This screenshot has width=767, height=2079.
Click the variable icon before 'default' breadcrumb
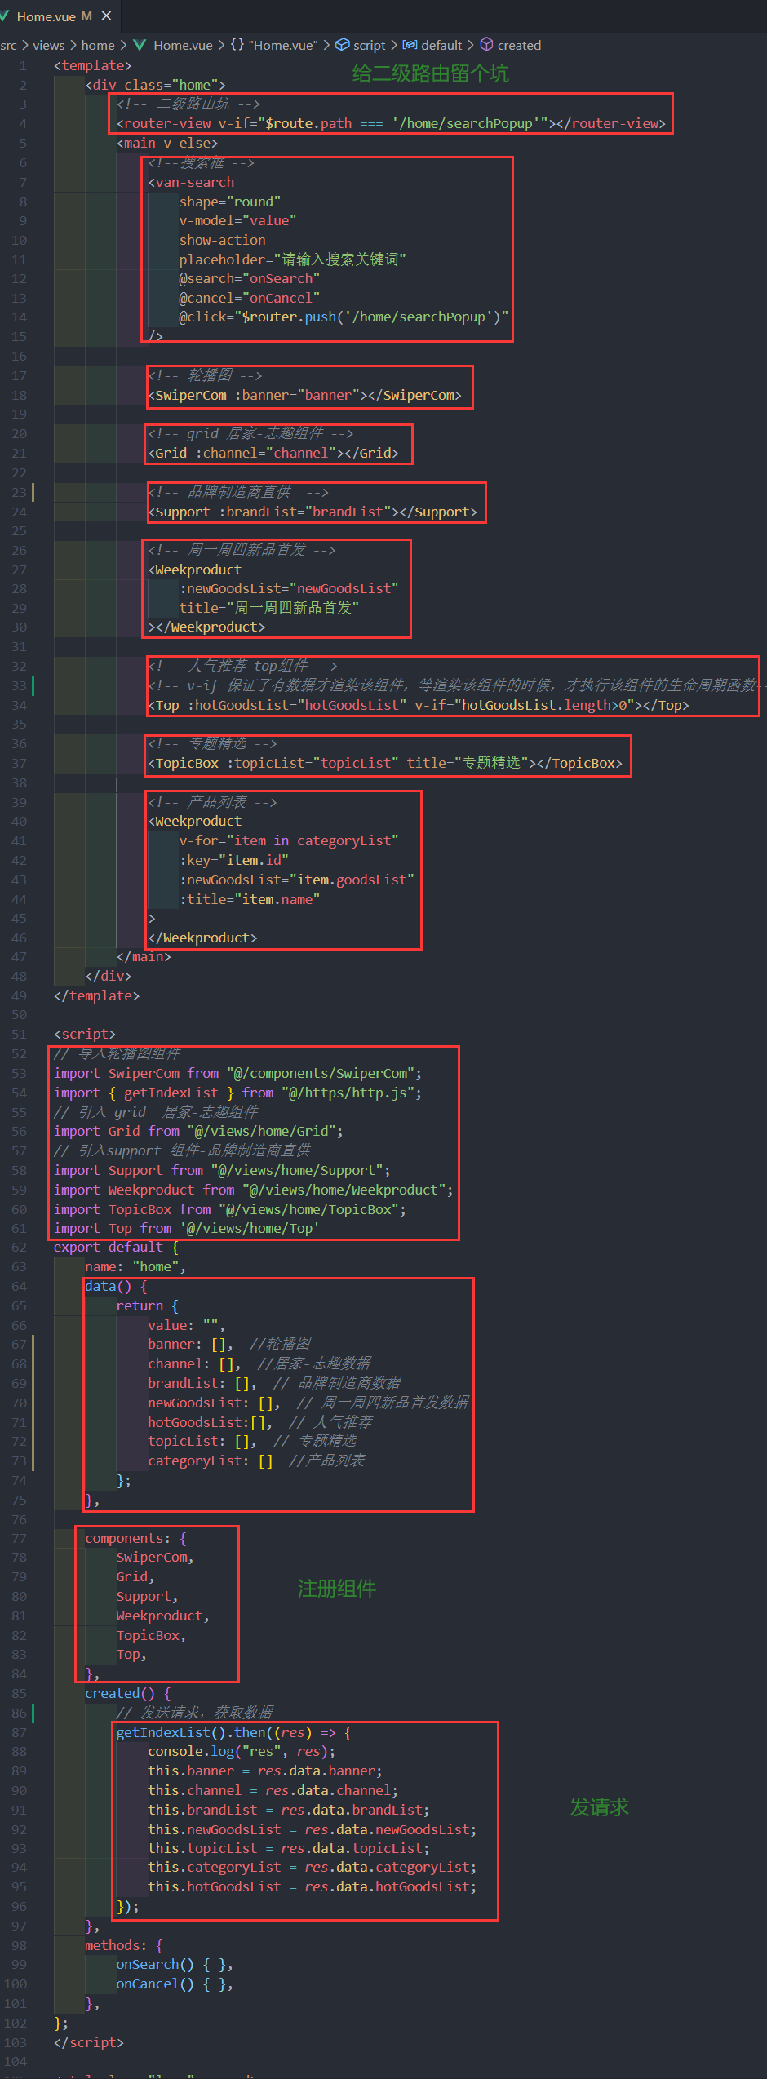pos(410,45)
